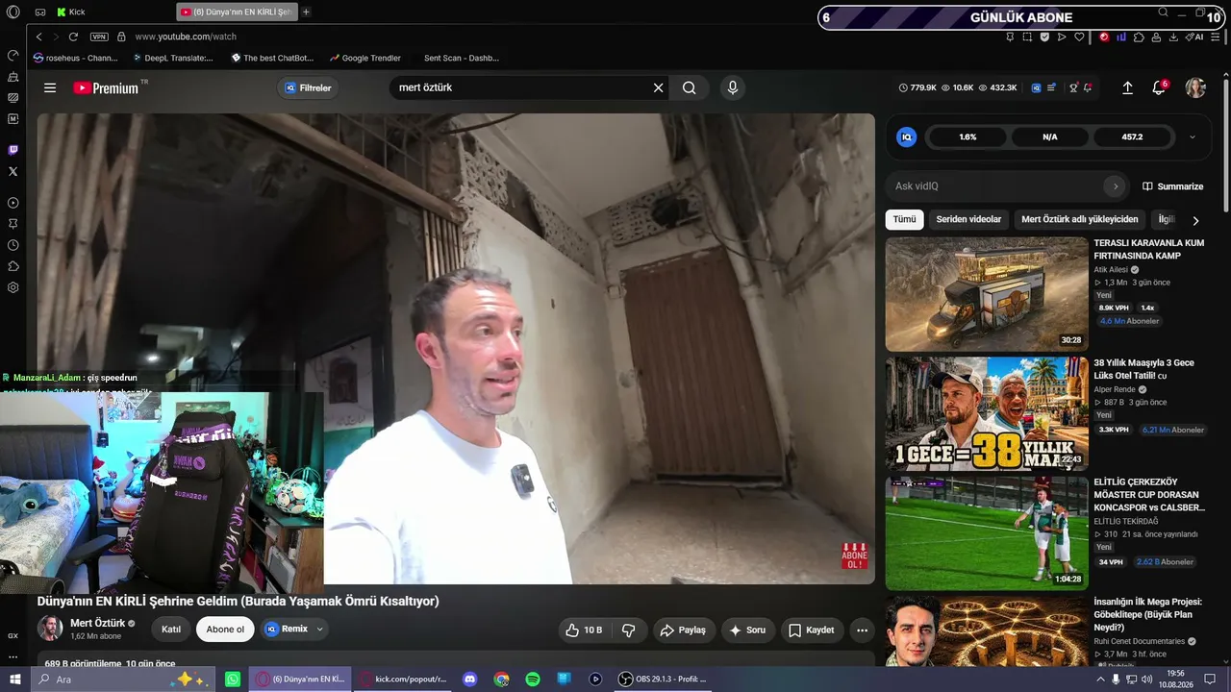Viewport: 1231px width, 692px height.
Task: Open WhatsApp from the taskbar
Action: [x=233, y=680]
